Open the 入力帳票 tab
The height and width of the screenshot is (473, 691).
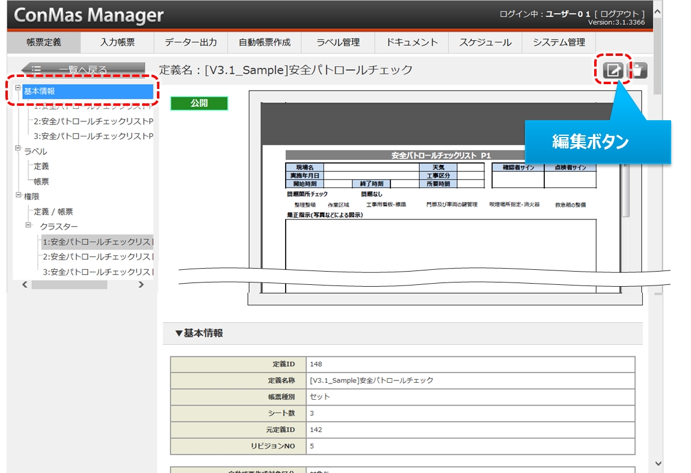click(117, 42)
